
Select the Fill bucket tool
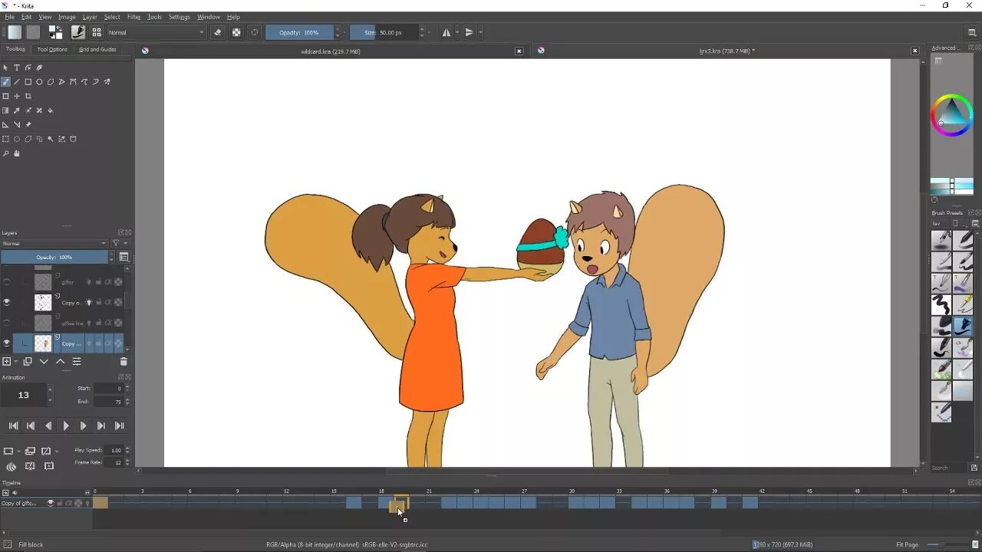[51, 110]
